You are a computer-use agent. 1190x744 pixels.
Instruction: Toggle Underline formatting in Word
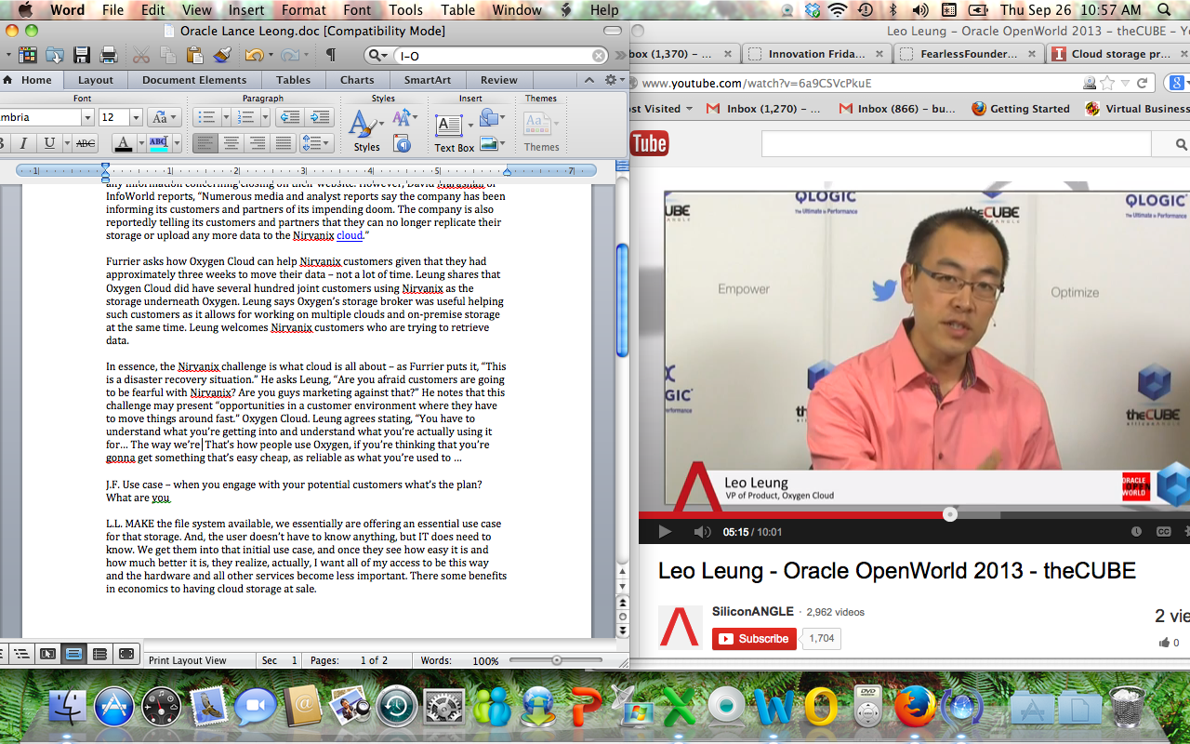47,143
